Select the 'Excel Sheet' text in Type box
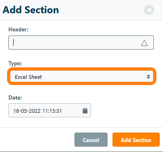 [x=28, y=77]
